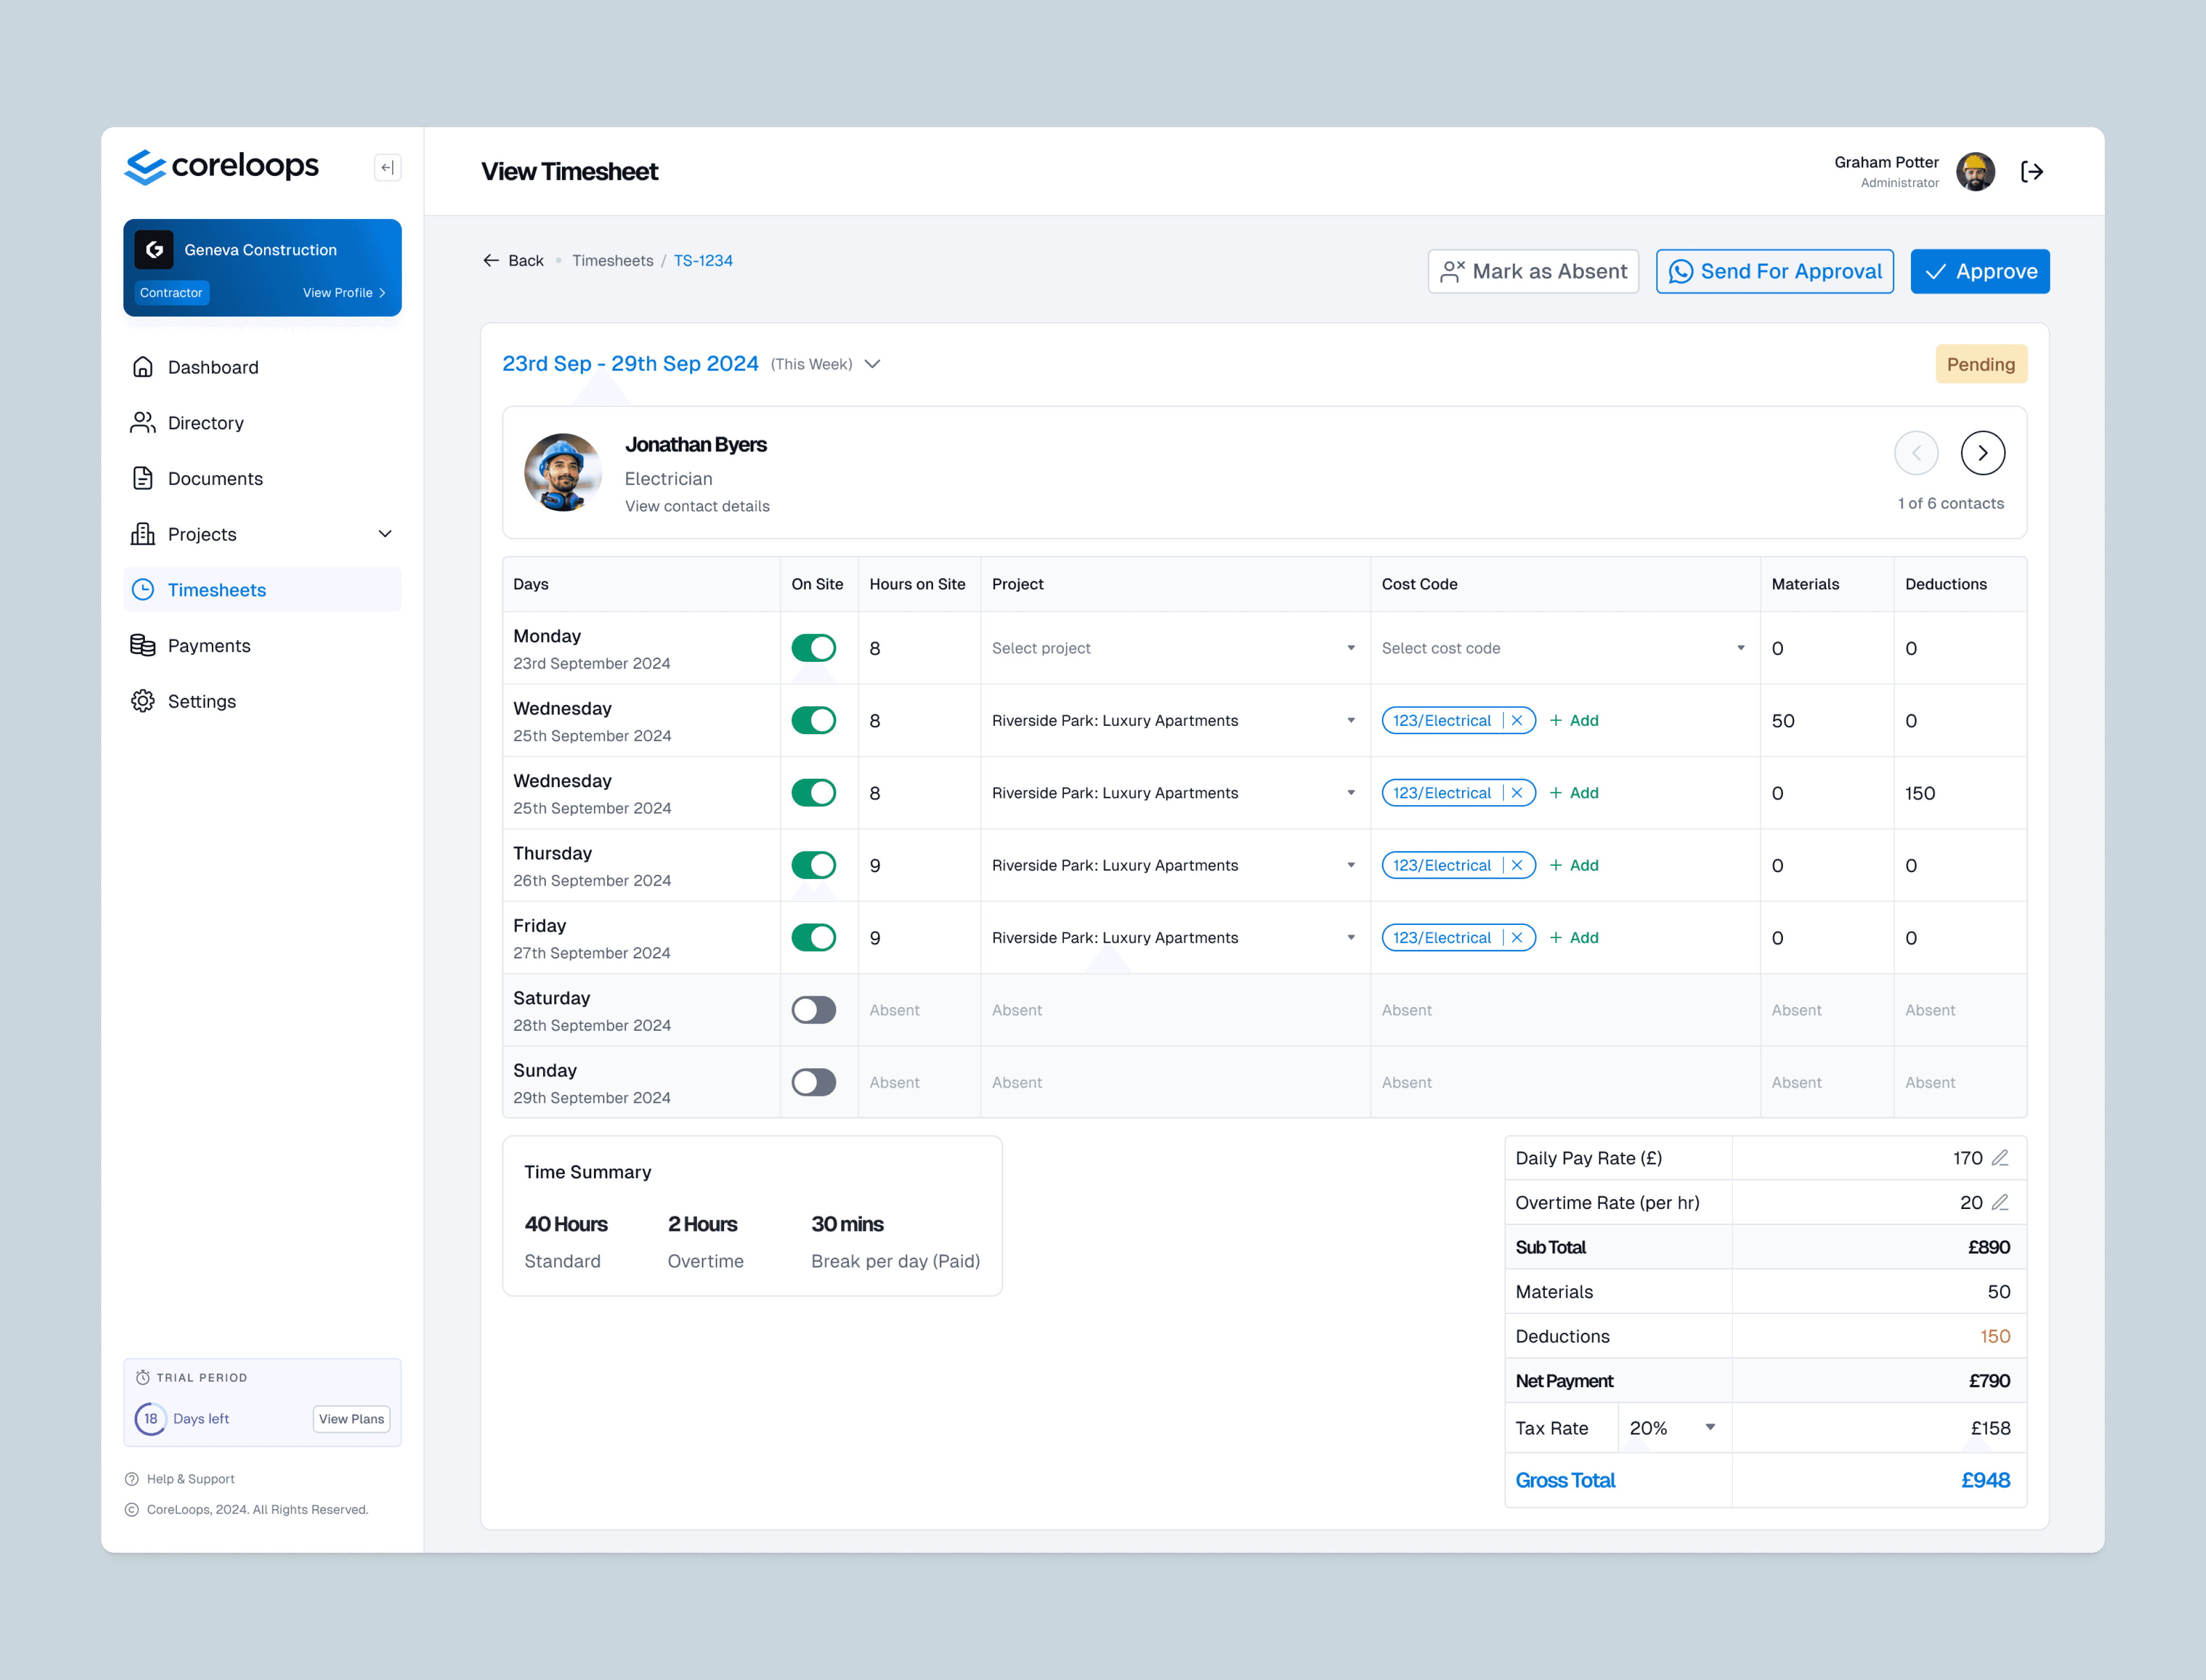Go to next contact arrow
Viewport: 2206px width, 1680px height.
1982,453
